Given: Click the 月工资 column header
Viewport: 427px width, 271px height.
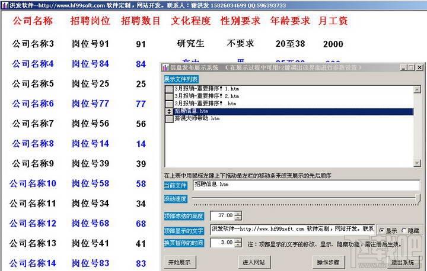Looking at the screenshot, I should pos(333,21).
